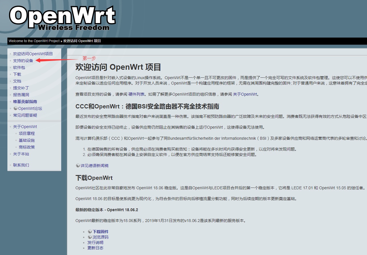The image size is (367, 255).
Task: Open the 更新日志 link
Action: (x=95, y=248)
